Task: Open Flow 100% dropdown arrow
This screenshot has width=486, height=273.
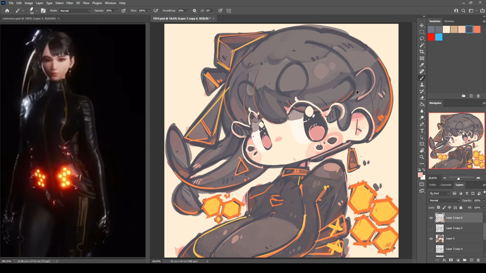Action: point(149,11)
